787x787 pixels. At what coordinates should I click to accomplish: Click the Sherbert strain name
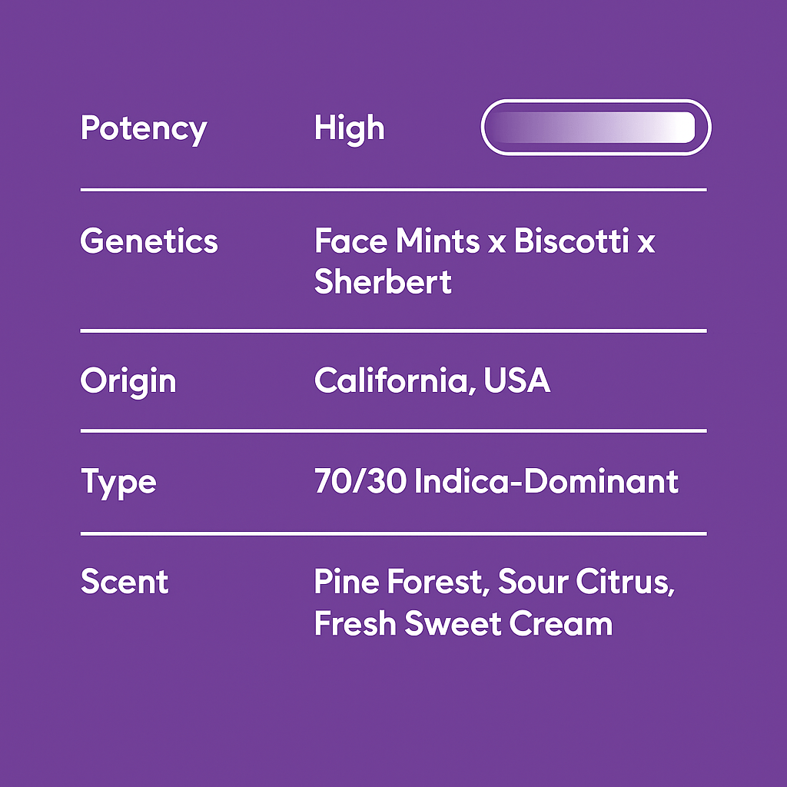click(x=383, y=283)
